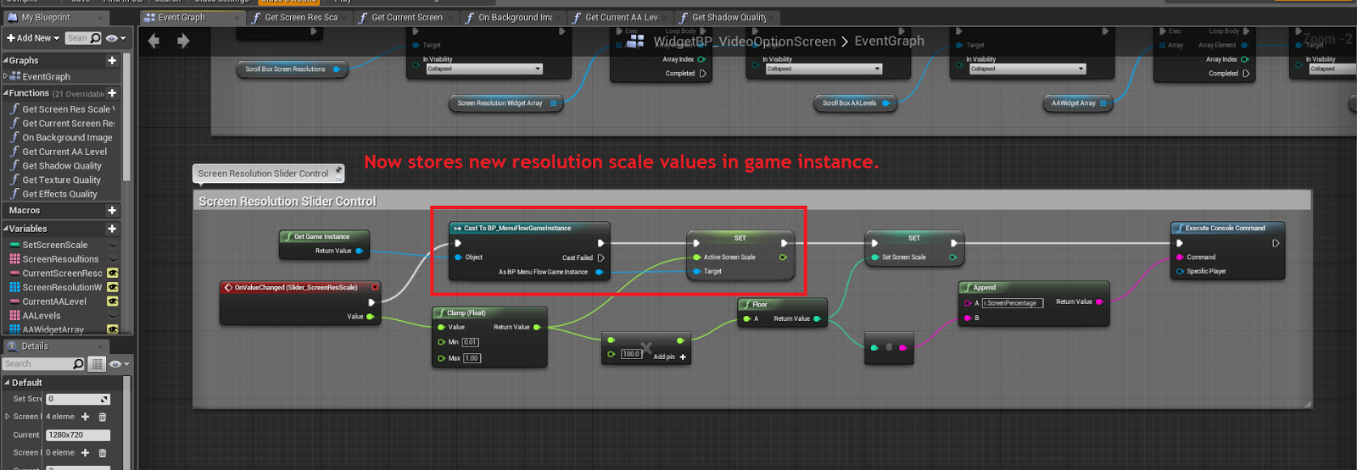Click Append node Return Value pin

[x=1099, y=301]
